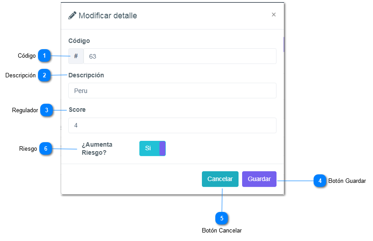
Task: Close the Modificar detalle dialog
Action: (273, 14)
